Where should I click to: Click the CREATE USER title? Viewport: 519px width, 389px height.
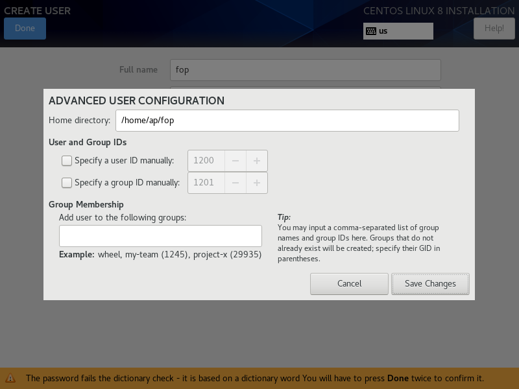tap(38, 10)
